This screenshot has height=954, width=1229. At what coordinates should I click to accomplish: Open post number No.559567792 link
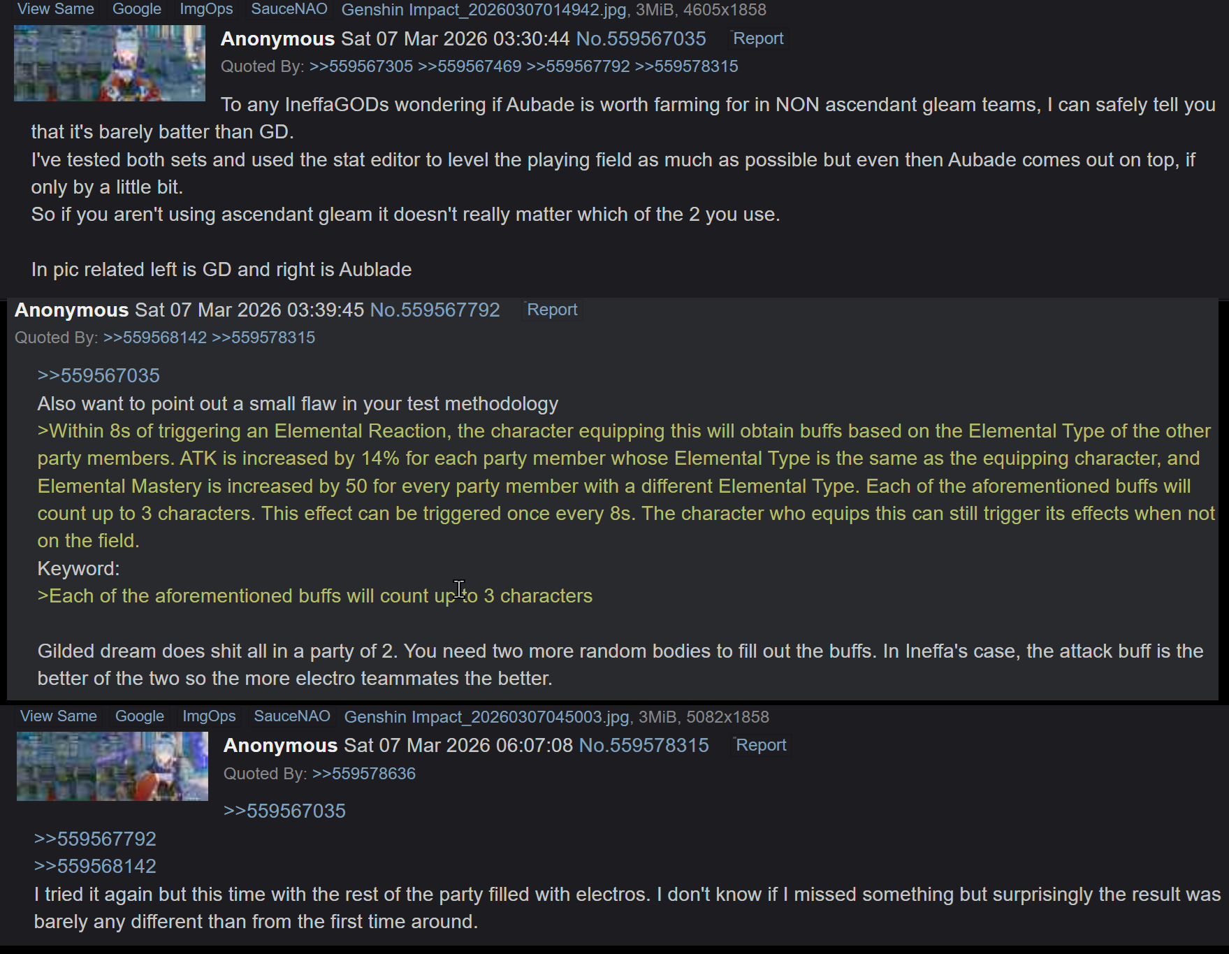[x=435, y=310]
